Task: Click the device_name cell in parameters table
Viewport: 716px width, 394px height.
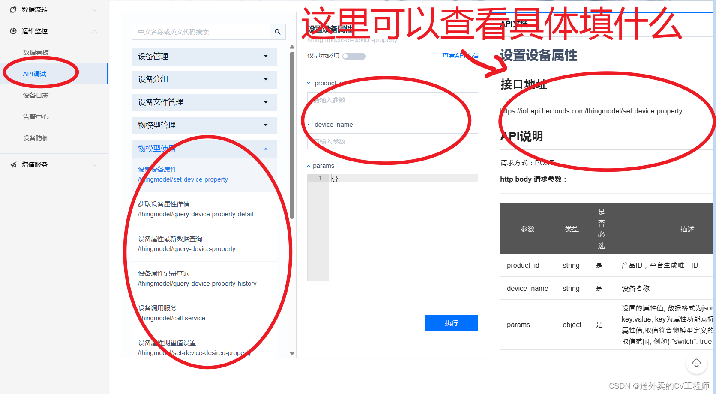Action: pos(527,288)
